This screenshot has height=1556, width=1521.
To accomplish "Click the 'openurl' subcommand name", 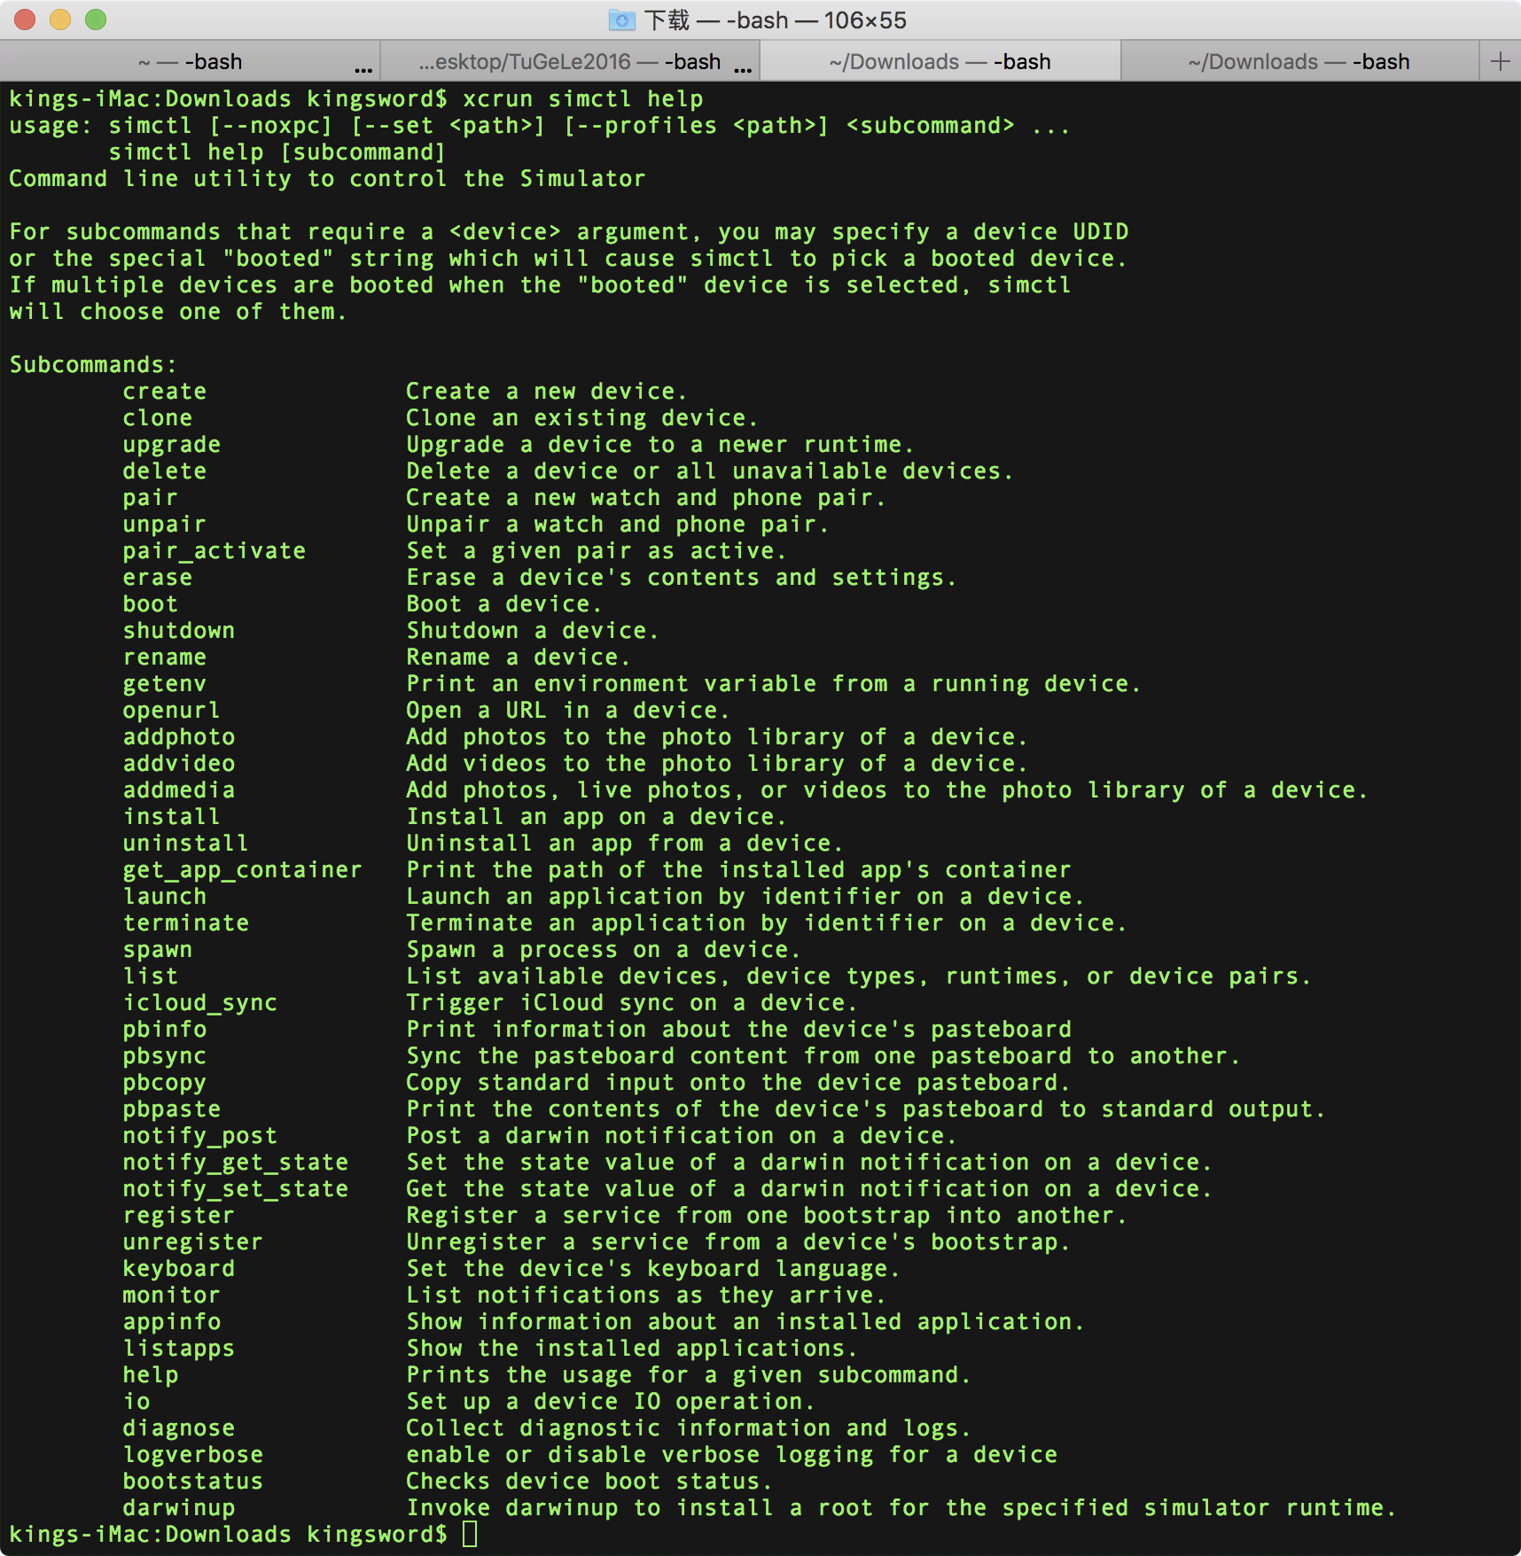I will [x=172, y=710].
